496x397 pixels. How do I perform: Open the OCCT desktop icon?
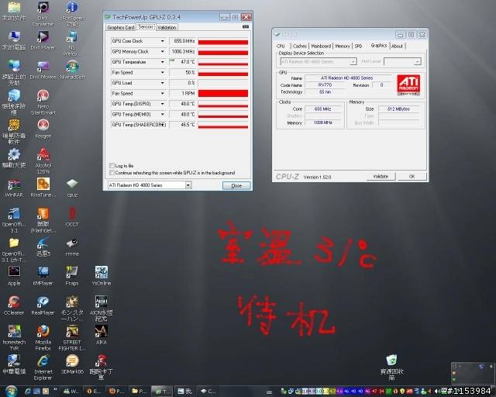(72, 217)
